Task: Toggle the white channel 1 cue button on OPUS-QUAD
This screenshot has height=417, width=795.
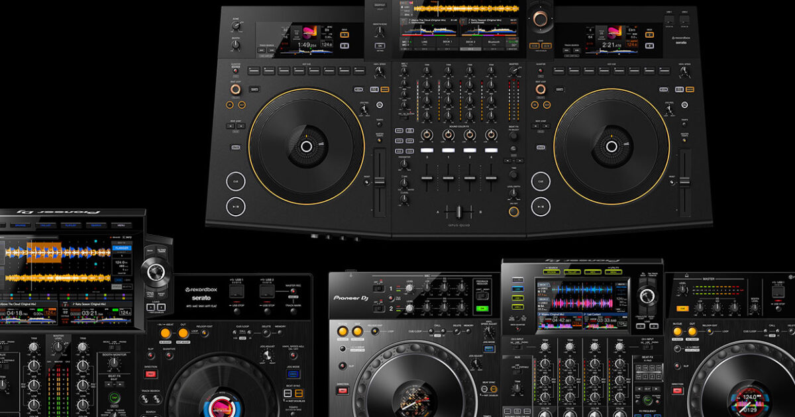Action: [448, 152]
